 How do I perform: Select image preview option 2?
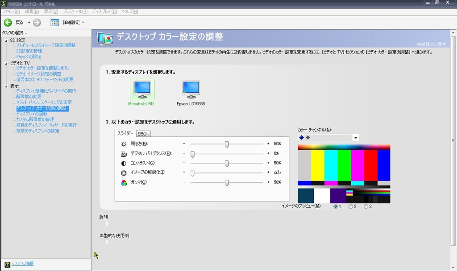click(351, 206)
